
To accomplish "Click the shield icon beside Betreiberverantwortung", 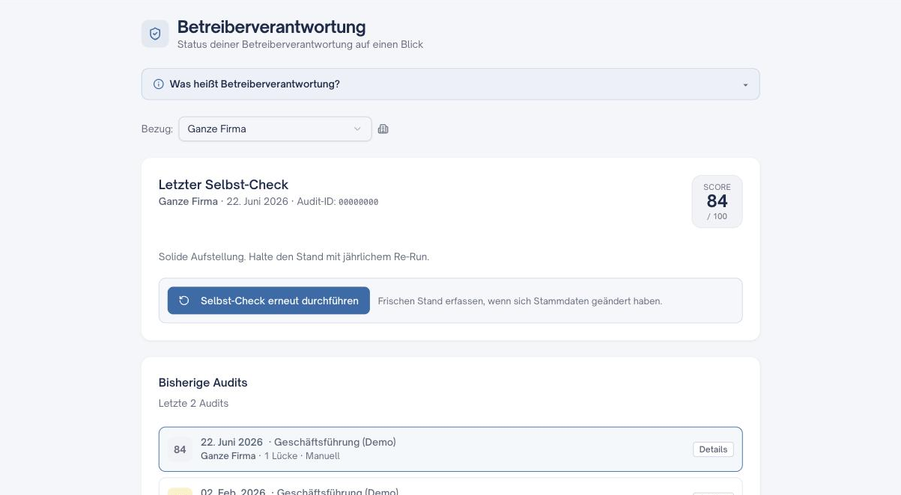I will coord(155,34).
